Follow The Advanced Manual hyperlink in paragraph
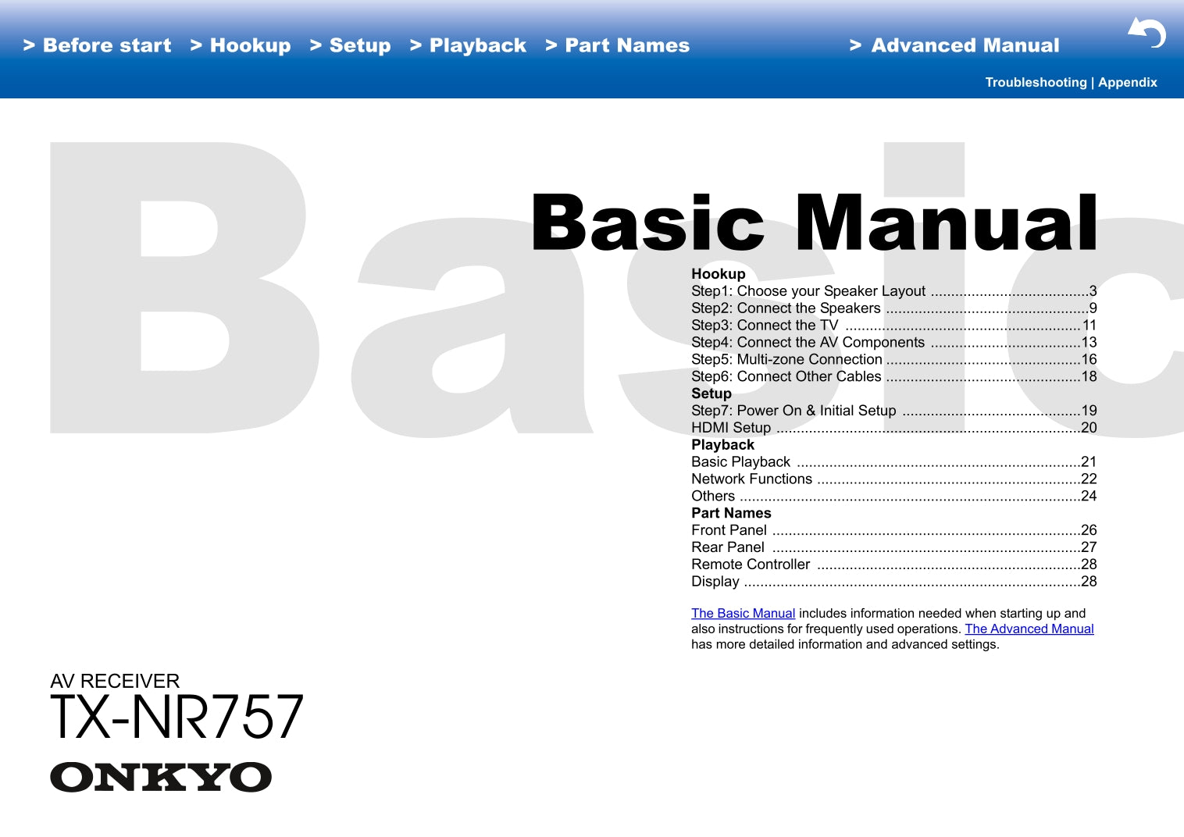The image size is (1184, 837). pos(1029,629)
